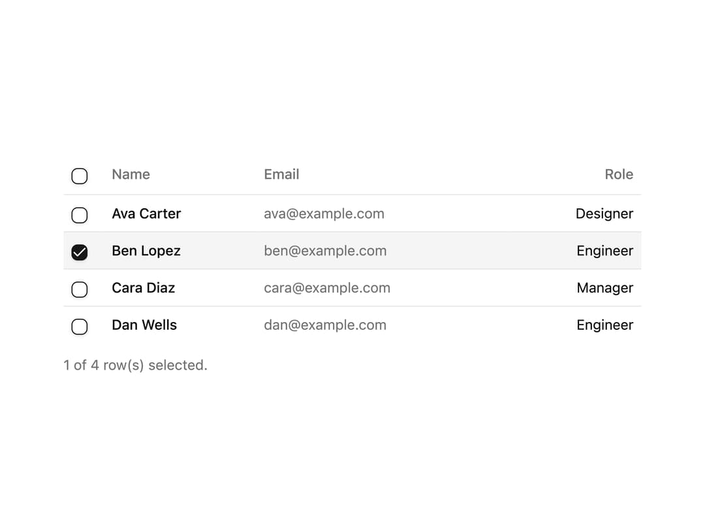Click the Name column header
705x529 pixels.
tap(131, 174)
